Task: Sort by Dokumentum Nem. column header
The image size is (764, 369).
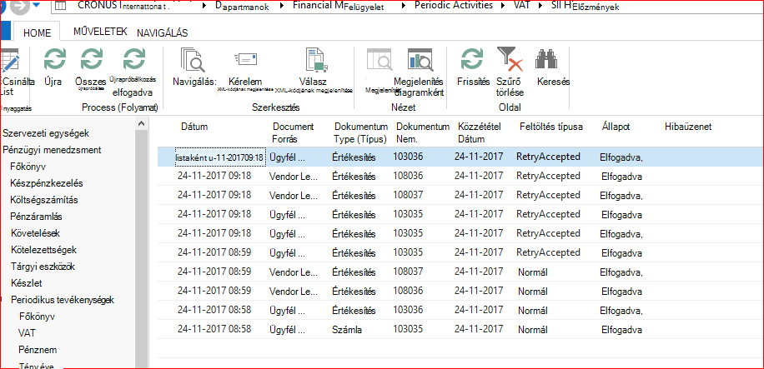Action: pos(422,132)
